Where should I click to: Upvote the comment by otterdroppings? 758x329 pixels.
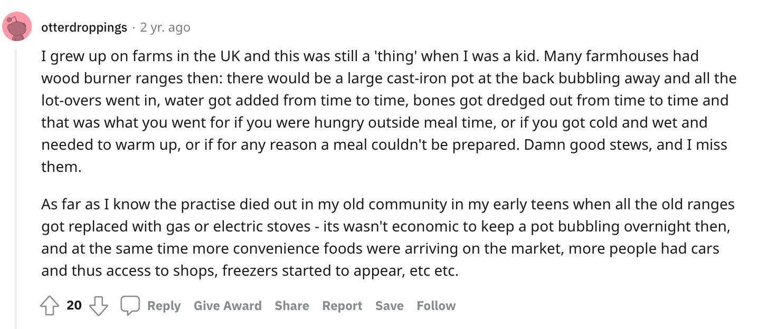point(50,306)
